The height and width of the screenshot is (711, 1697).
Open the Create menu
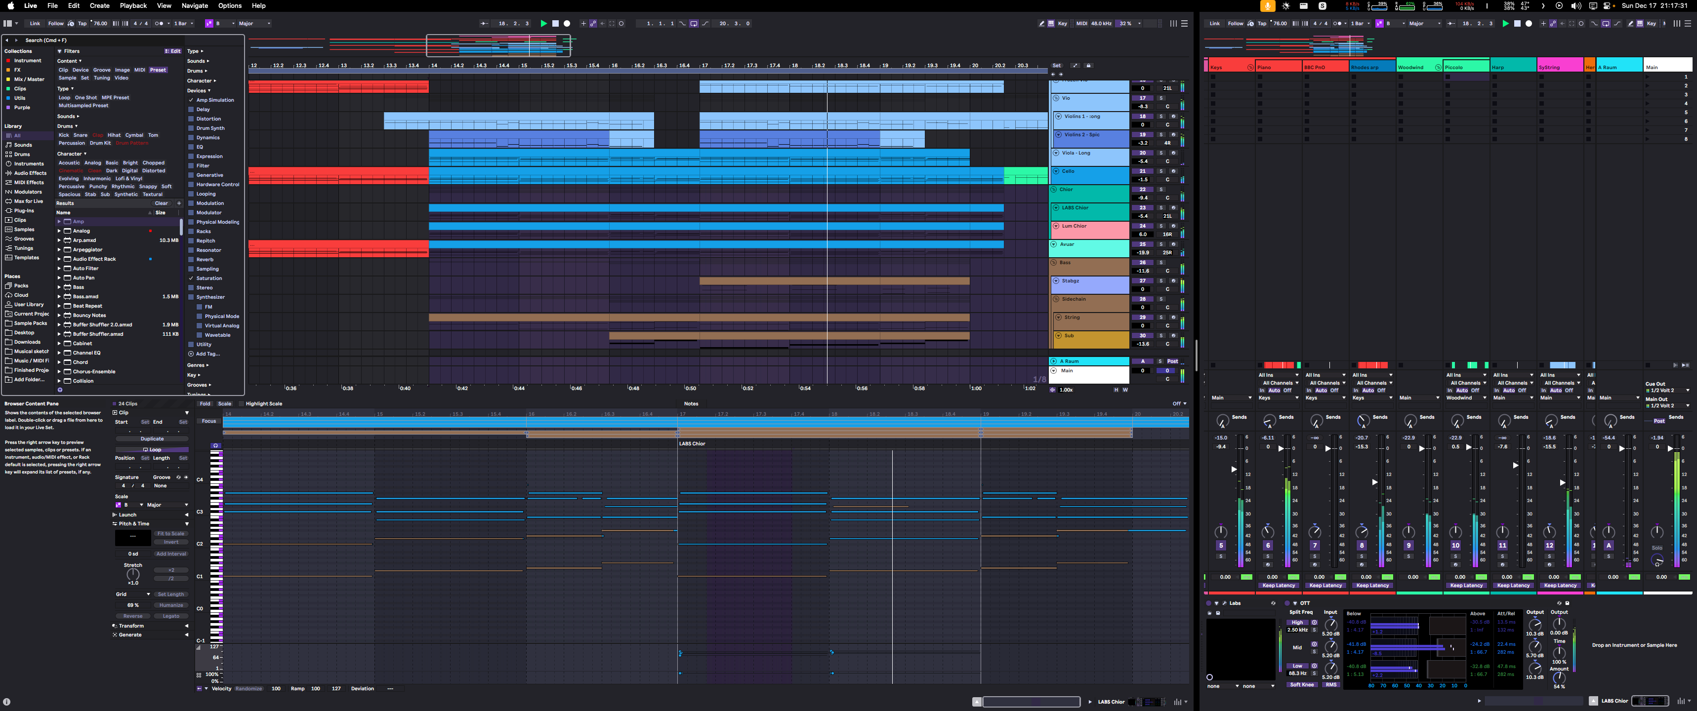click(x=99, y=6)
